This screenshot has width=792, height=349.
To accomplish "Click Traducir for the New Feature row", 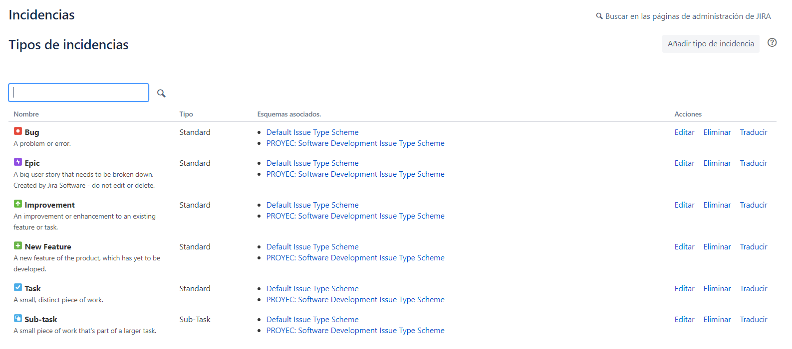I will 754,247.
